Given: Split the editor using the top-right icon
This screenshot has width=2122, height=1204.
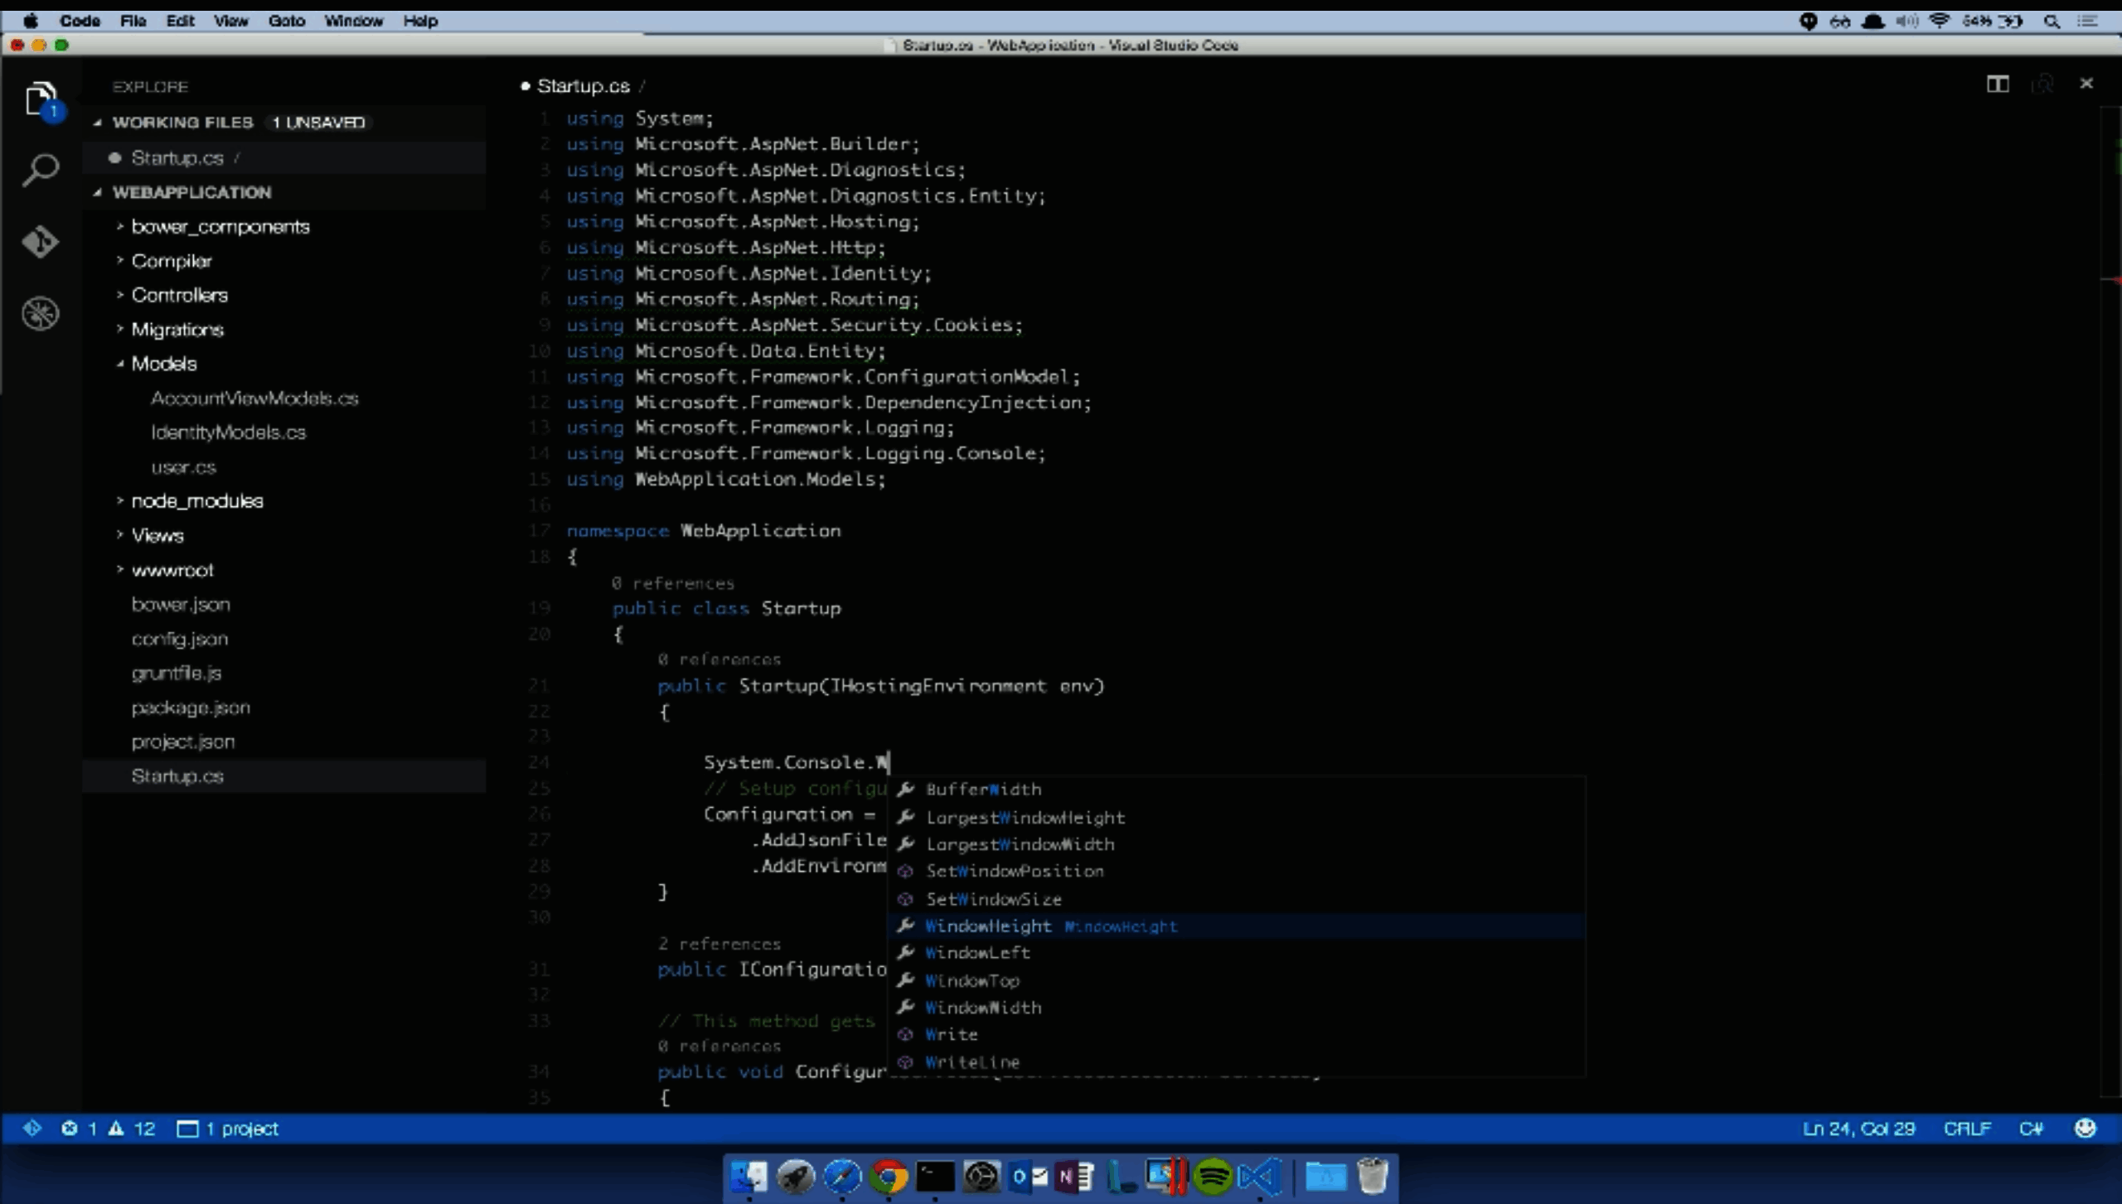Looking at the screenshot, I should [x=1998, y=84].
